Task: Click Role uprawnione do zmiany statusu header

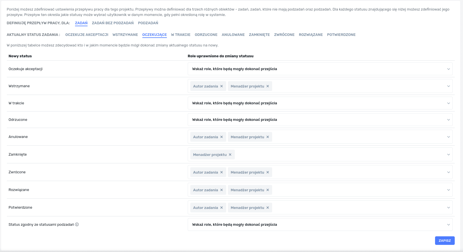Action: pos(221,56)
